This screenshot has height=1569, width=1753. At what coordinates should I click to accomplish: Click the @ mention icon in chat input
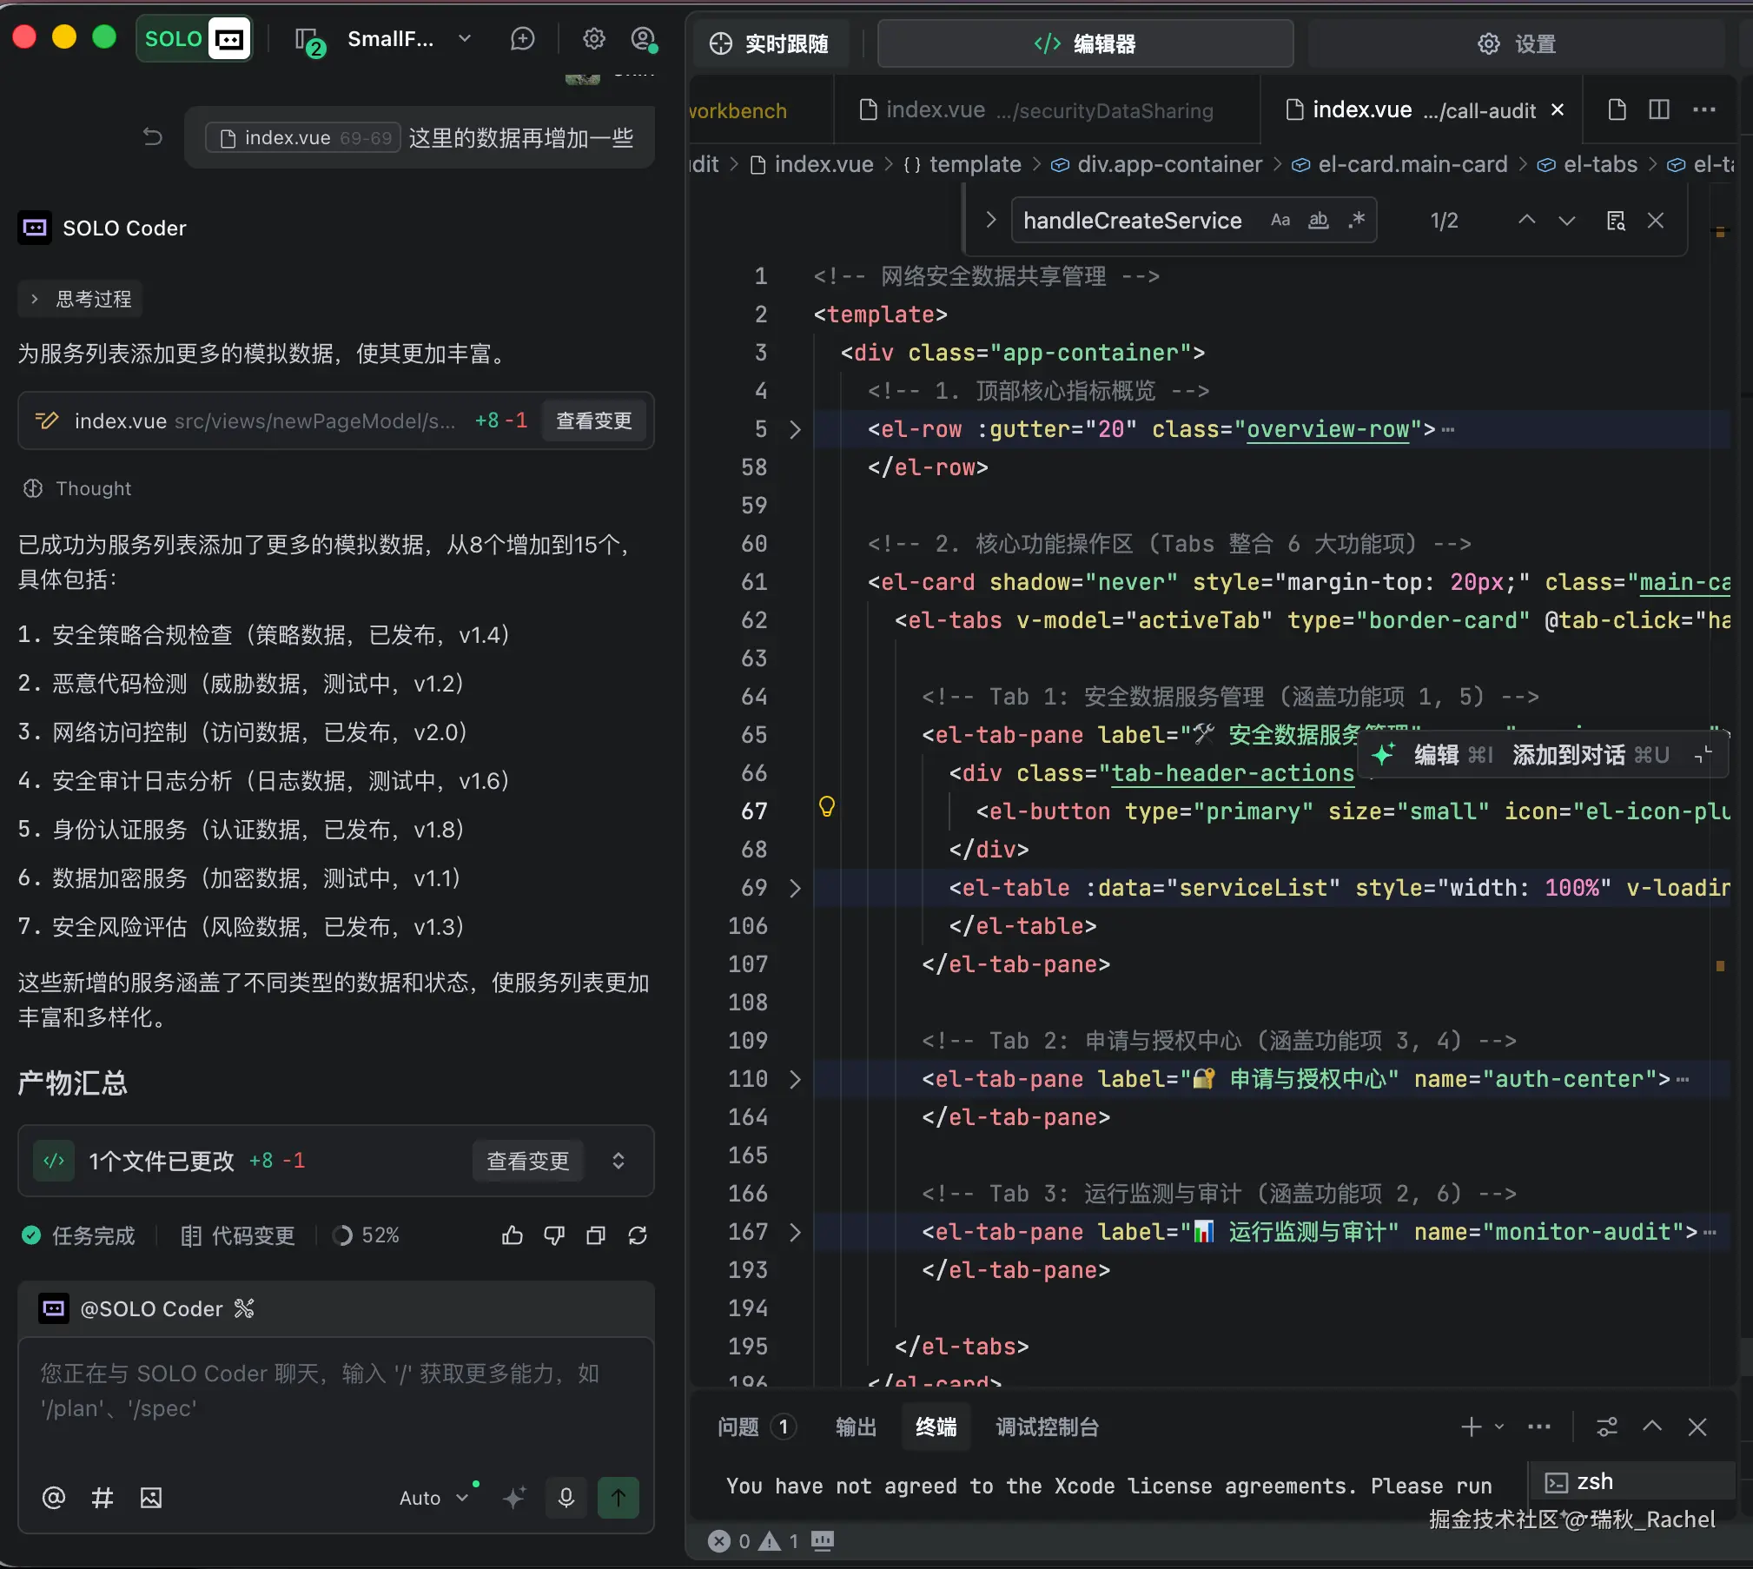coord(53,1498)
